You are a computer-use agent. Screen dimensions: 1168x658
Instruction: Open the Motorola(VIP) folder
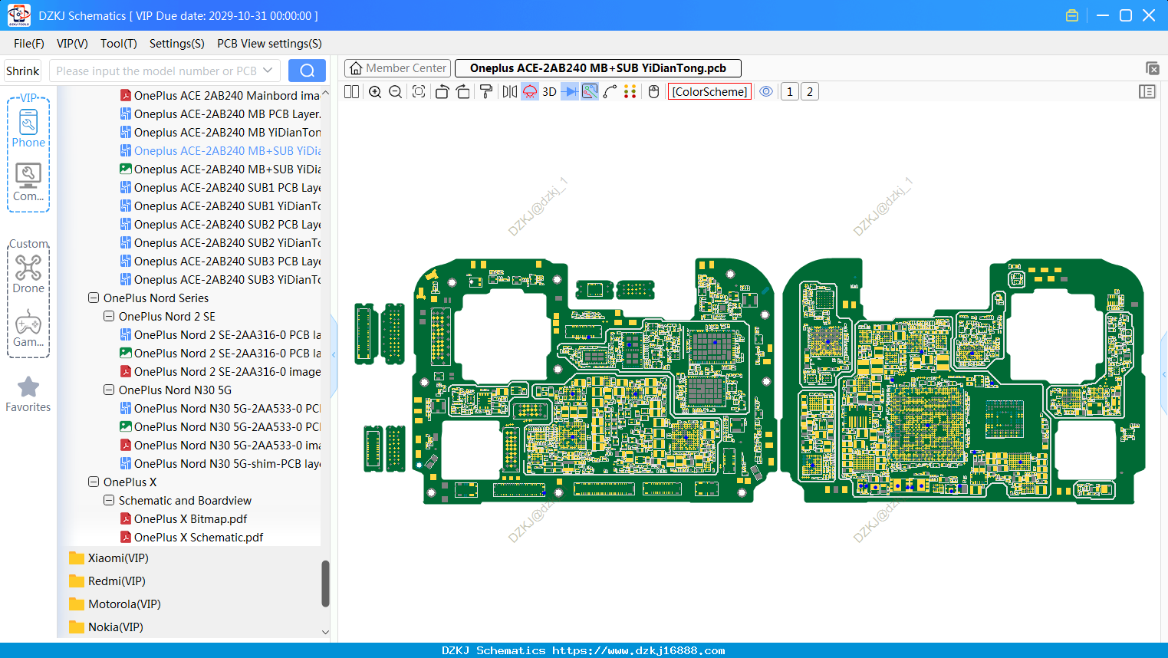[115, 604]
